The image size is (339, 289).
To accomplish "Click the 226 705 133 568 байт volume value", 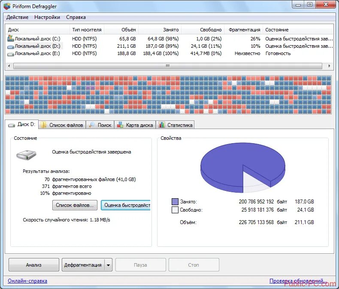I will click(263, 222).
